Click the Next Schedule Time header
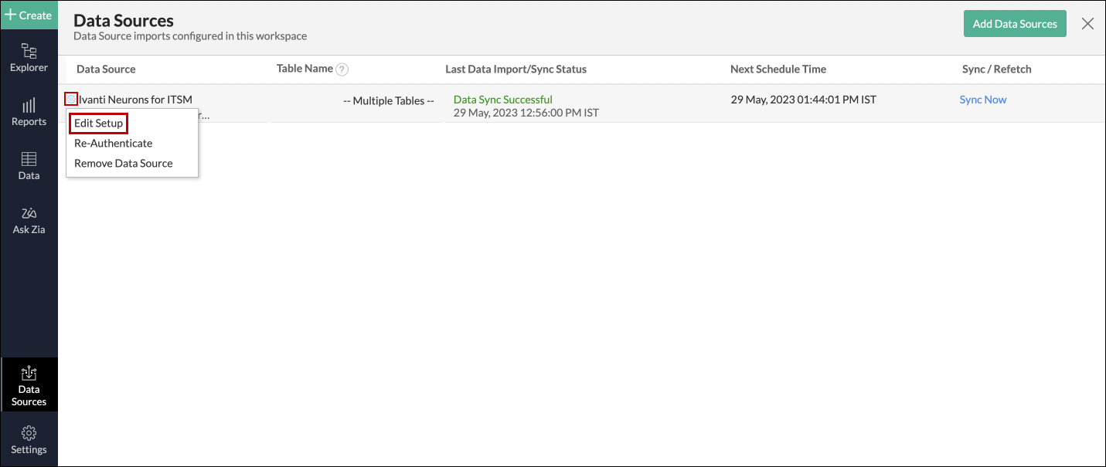This screenshot has width=1106, height=467. [778, 69]
